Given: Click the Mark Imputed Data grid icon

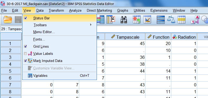Looking at the screenshot, I should click(30, 61).
